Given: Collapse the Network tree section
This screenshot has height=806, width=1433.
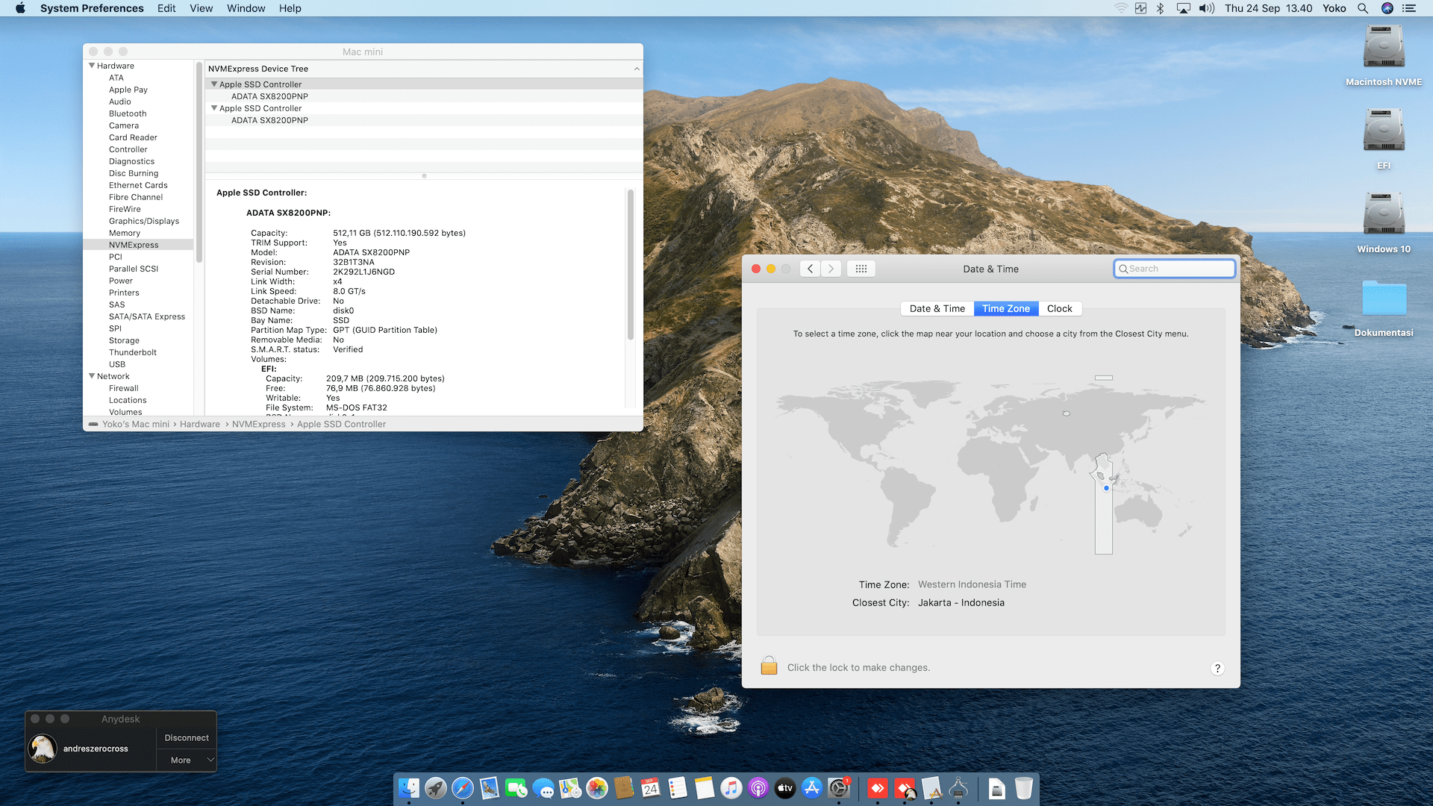Looking at the screenshot, I should pyautogui.click(x=92, y=376).
